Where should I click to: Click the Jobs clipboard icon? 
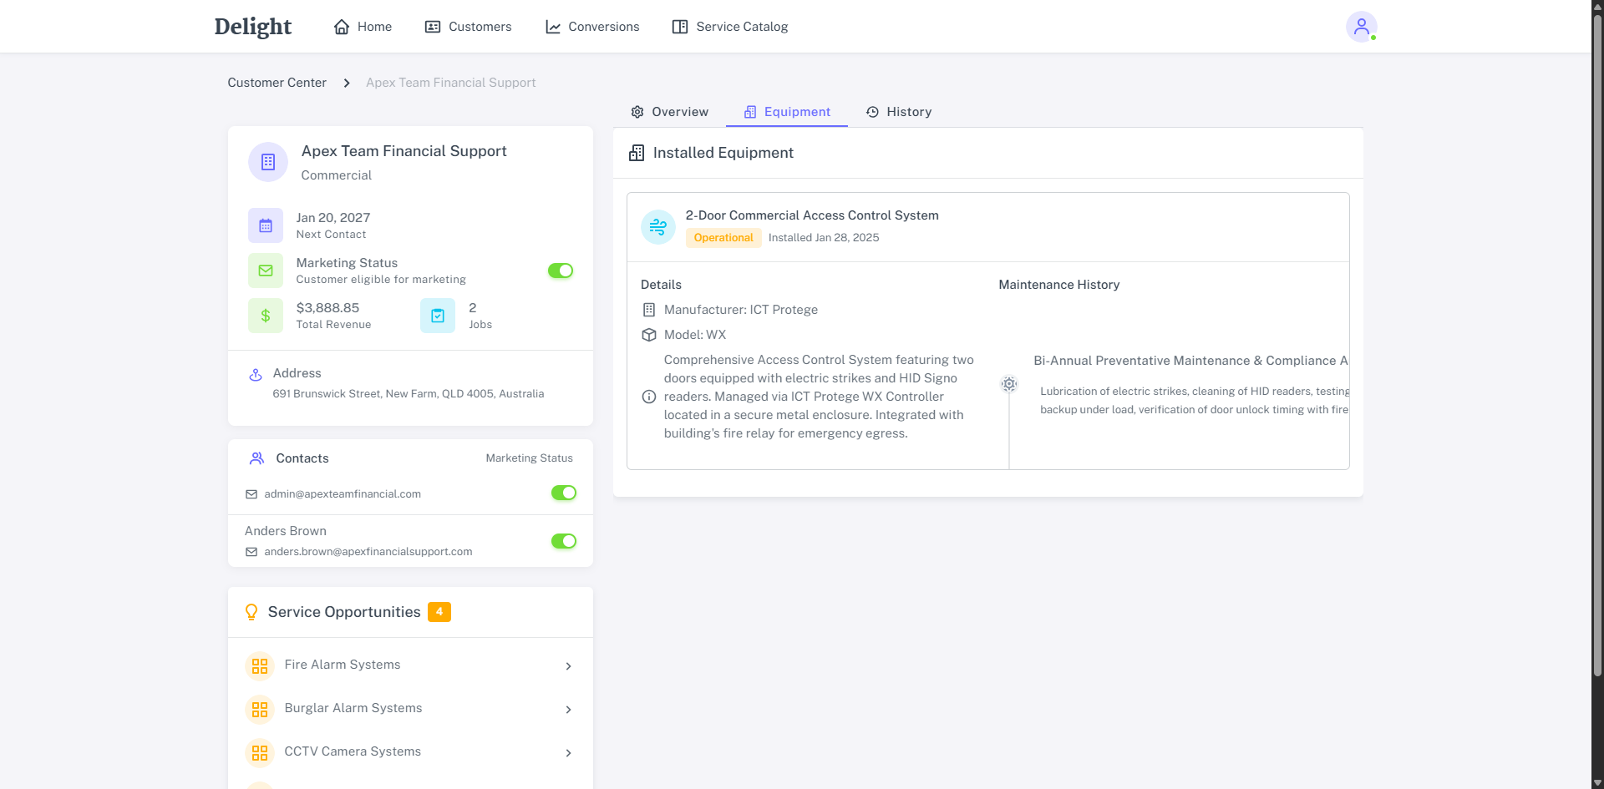438,316
